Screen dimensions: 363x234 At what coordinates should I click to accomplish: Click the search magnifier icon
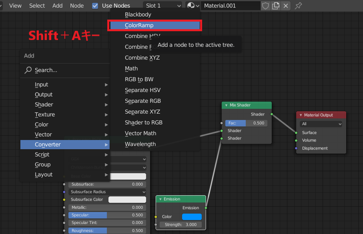[x=28, y=70]
